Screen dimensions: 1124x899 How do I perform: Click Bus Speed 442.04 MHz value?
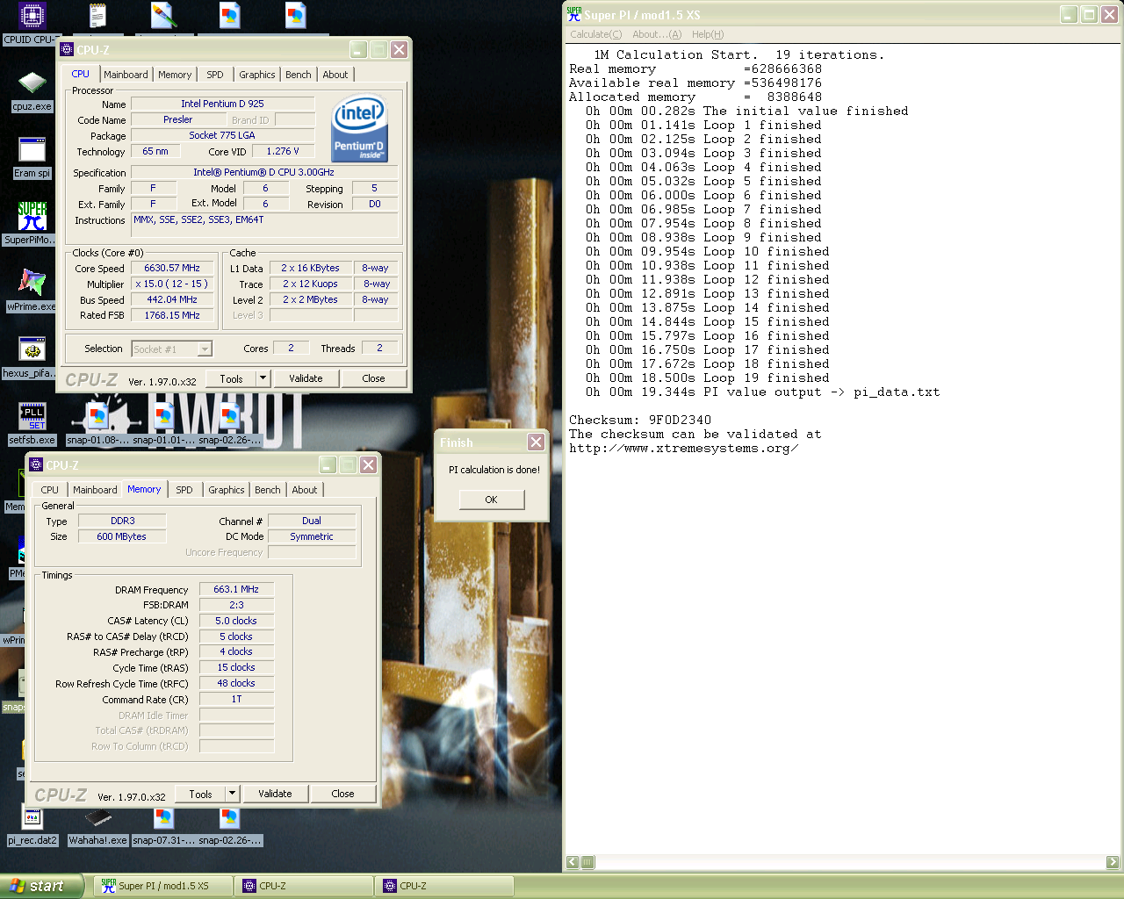tap(173, 299)
